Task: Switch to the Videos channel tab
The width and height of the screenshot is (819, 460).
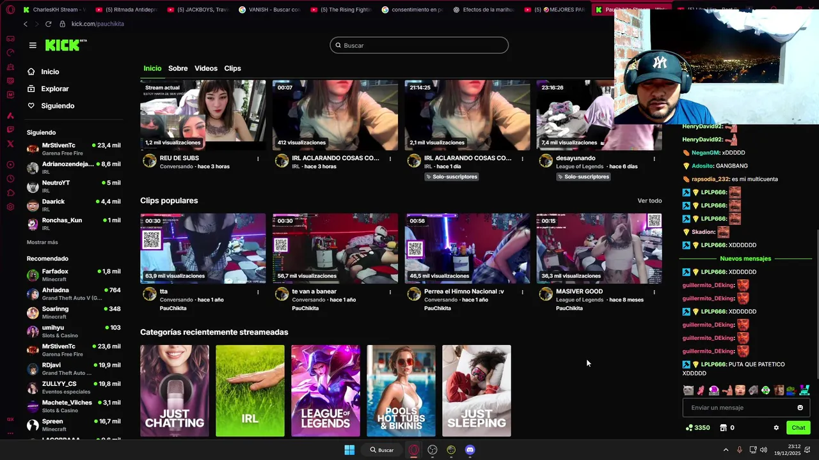Action: click(206, 68)
